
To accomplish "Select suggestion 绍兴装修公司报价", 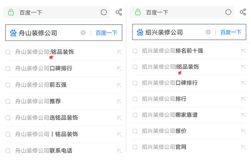I will [x=189, y=131].
